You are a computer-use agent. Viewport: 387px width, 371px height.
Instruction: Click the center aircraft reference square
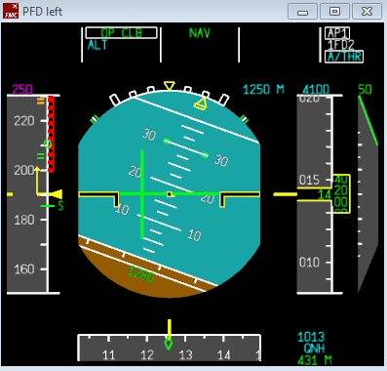tap(170, 194)
